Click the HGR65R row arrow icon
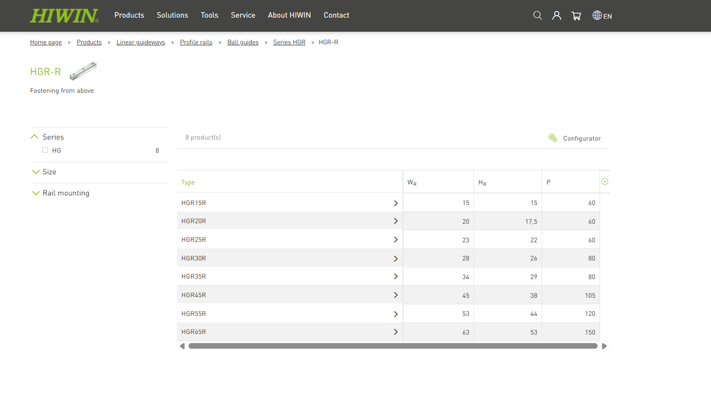This screenshot has width=711, height=394. click(x=396, y=332)
